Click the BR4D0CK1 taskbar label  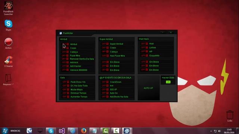(15, 131)
